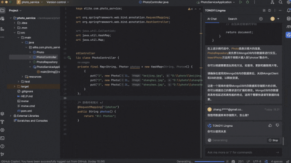
Task: Select the PhotoRepository file in tree
Action: (47, 62)
